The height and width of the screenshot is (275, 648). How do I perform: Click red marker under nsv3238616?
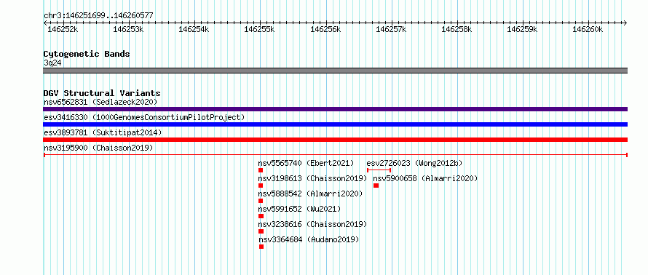pyautogui.click(x=261, y=231)
